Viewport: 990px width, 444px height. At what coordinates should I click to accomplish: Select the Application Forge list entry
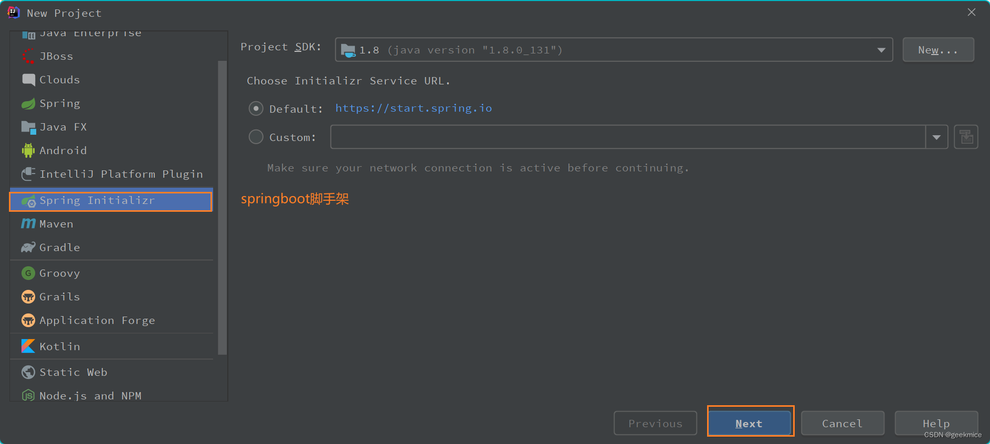coord(111,320)
